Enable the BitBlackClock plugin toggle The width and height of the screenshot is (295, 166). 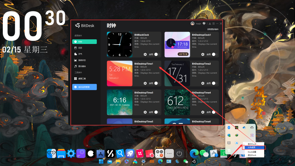coord(157,54)
